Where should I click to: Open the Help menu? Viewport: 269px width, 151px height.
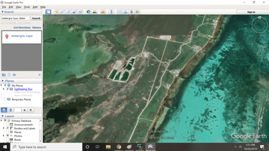[43, 7]
